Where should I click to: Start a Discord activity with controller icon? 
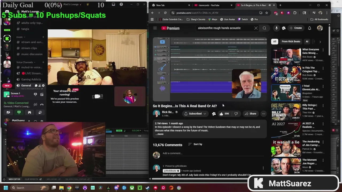[x=29, y=112]
